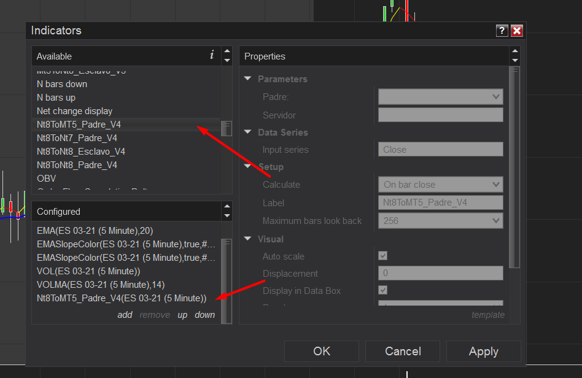Click the help question mark icon
This screenshot has height=378, width=582.
point(502,31)
